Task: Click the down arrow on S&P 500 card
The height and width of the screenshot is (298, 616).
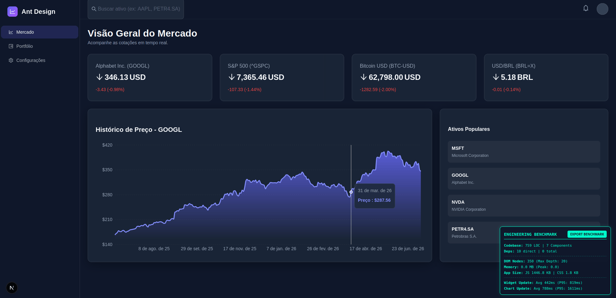Action: 231,77
